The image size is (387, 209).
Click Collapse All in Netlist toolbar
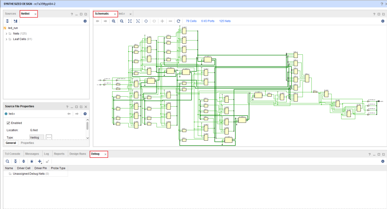pos(8,21)
